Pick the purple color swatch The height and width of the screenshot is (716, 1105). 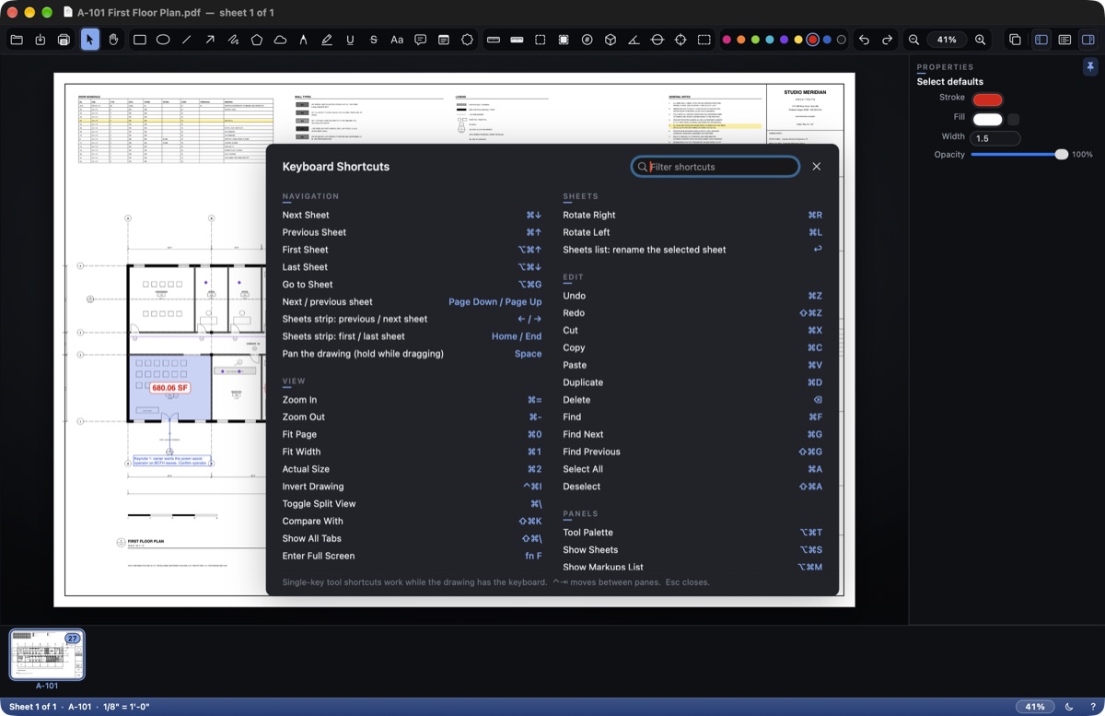click(x=784, y=40)
